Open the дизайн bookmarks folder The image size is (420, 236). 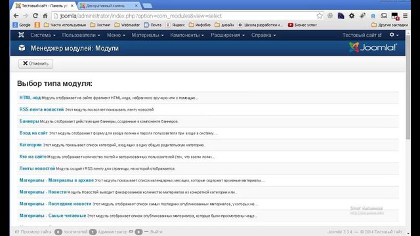pyautogui.click(x=224, y=25)
